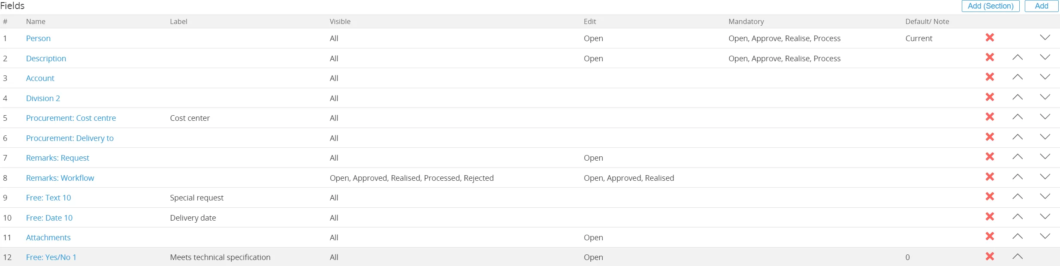Screen dimensions: 1060x266
Task: Open the Procurement: Delivery to field link
Action: [x=69, y=138]
